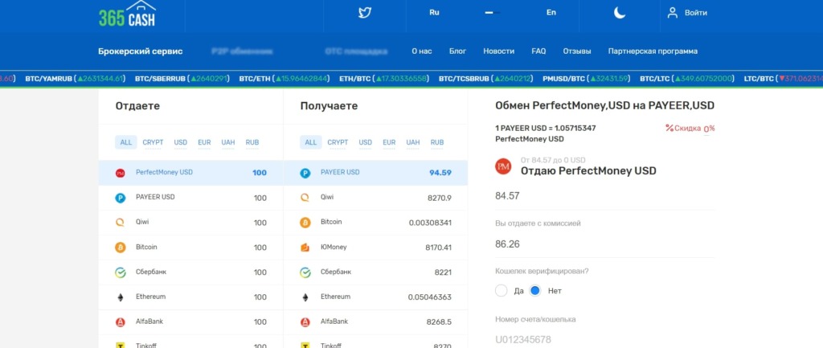
Task: Select RUB filter under Отдаете
Action: 252,142
